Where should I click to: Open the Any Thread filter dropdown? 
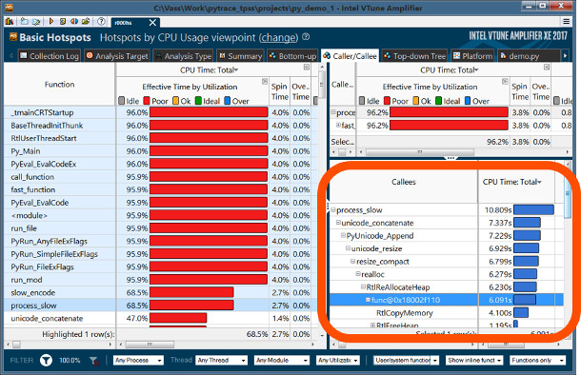pos(221,360)
